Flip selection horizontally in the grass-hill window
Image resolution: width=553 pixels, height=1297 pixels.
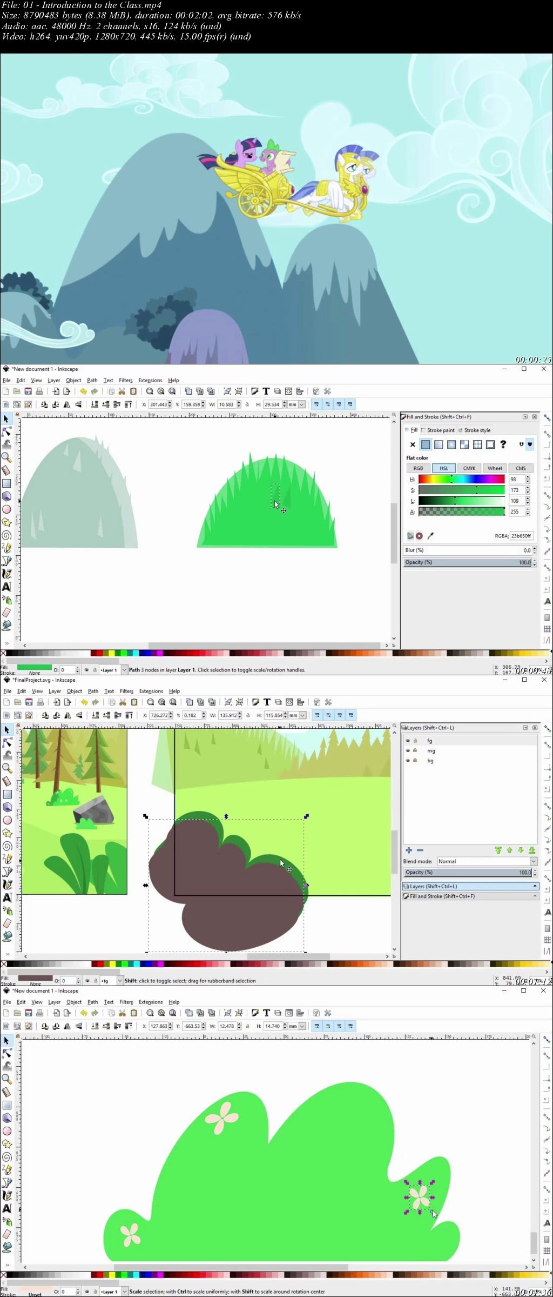tap(67, 404)
